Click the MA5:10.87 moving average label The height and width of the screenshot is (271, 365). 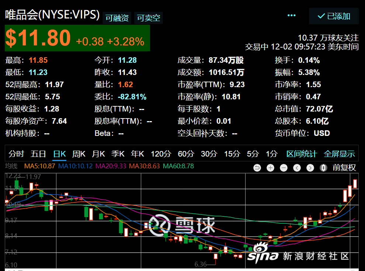point(39,166)
